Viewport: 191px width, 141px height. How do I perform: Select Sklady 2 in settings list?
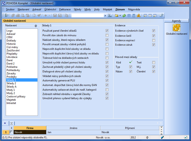click(x=22, y=83)
